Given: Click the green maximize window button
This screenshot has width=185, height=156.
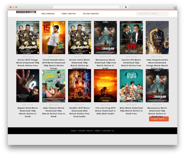Looking at the screenshot, I should (x=16, y=7).
